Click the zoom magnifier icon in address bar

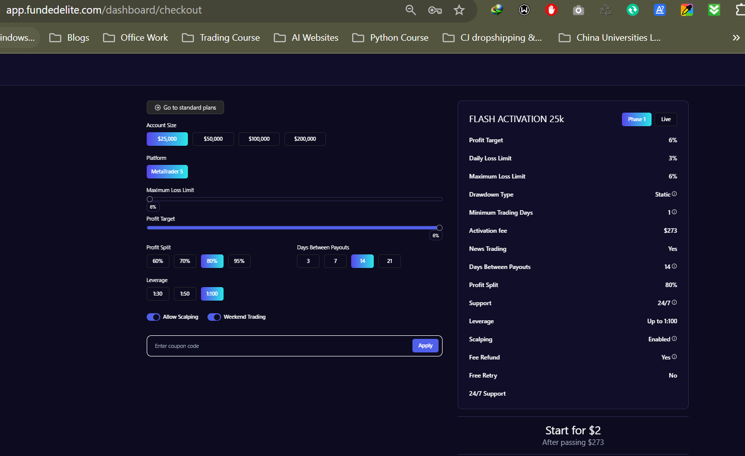410,10
